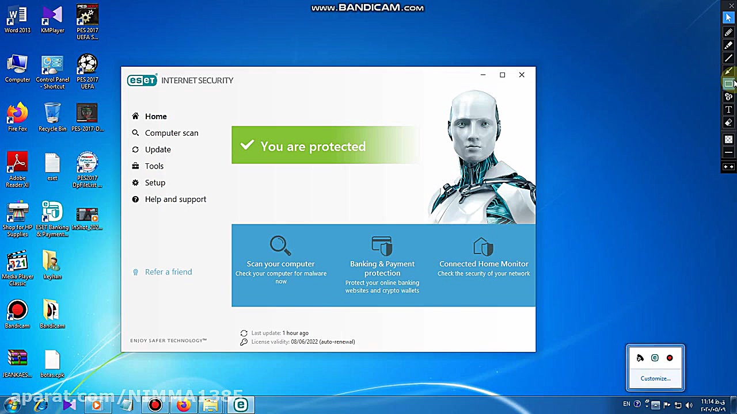The width and height of the screenshot is (737, 414).
Task: Click the You are protected banner
Action: coord(325,145)
